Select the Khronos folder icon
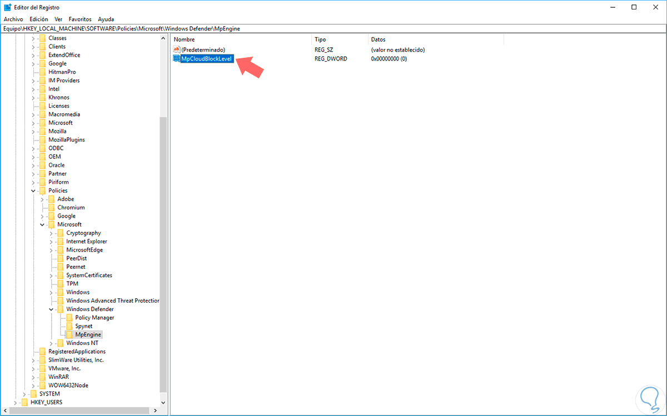 (43, 97)
